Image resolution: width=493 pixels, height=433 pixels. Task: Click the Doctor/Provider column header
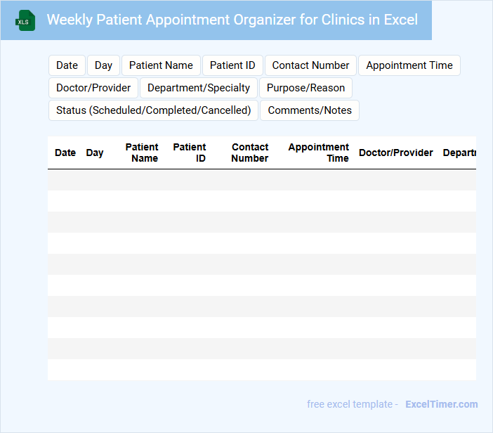click(x=396, y=153)
